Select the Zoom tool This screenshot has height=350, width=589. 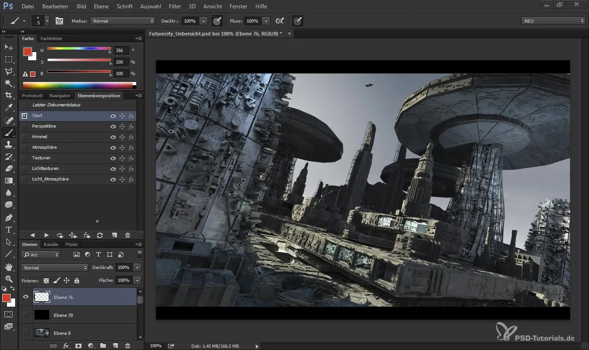(9, 279)
